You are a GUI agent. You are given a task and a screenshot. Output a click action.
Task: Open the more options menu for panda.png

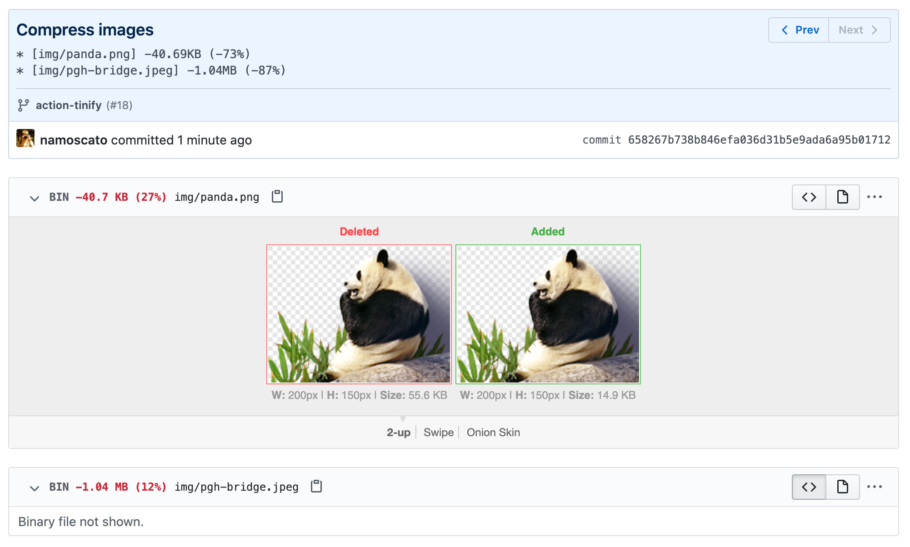tap(874, 197)
